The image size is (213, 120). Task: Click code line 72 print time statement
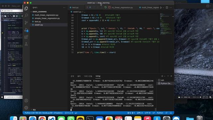tap(97, 52)
